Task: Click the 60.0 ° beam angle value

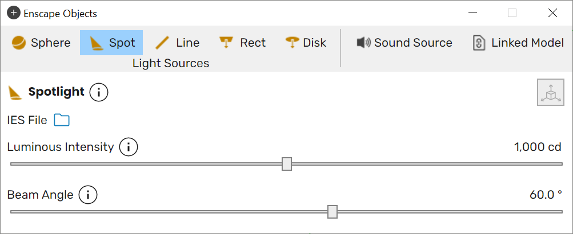Action: click(x=546, y=195)
